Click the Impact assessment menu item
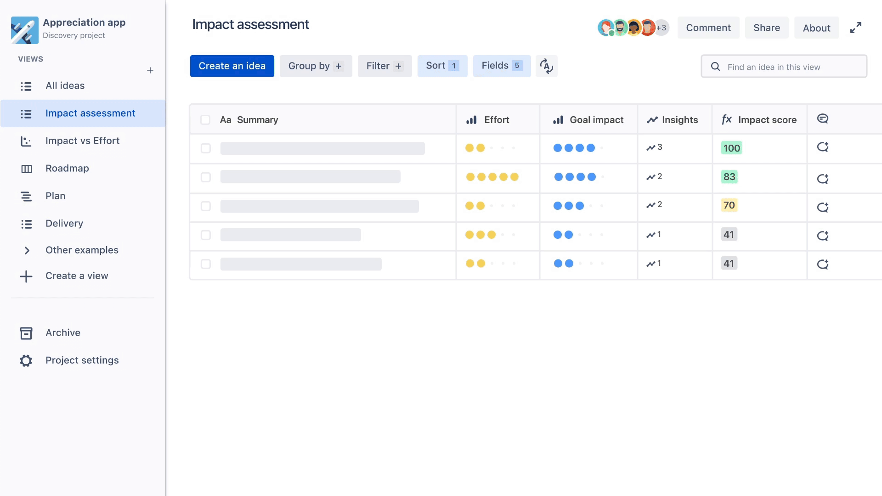 coord(90,113)
